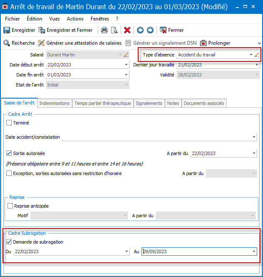This screenshot has width=263, height=277.
Task: Open the Fichier menu
Action: coord(13,19)
